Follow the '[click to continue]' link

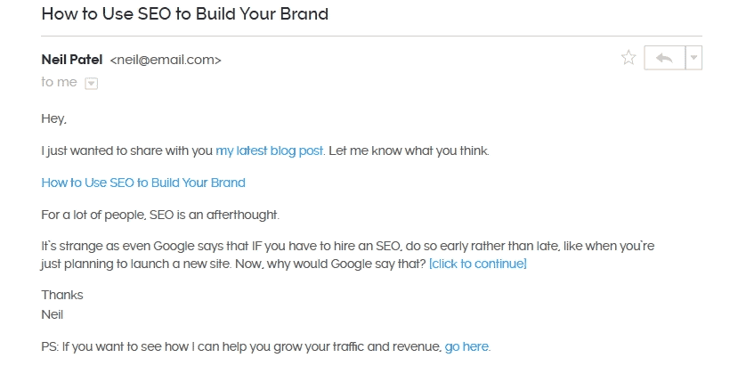coord(478,264)
